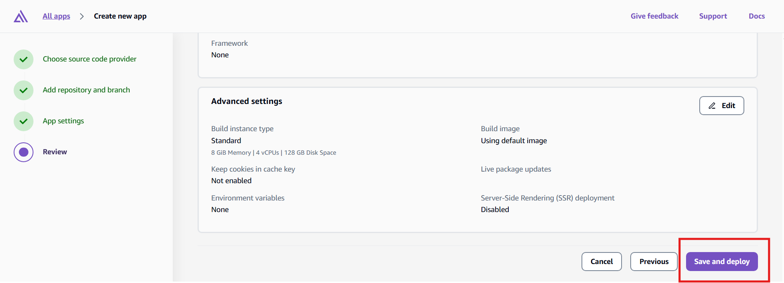Select the Review step label
Image resolution: width=784 pixels, height=283 pixels.
point(55,152)
